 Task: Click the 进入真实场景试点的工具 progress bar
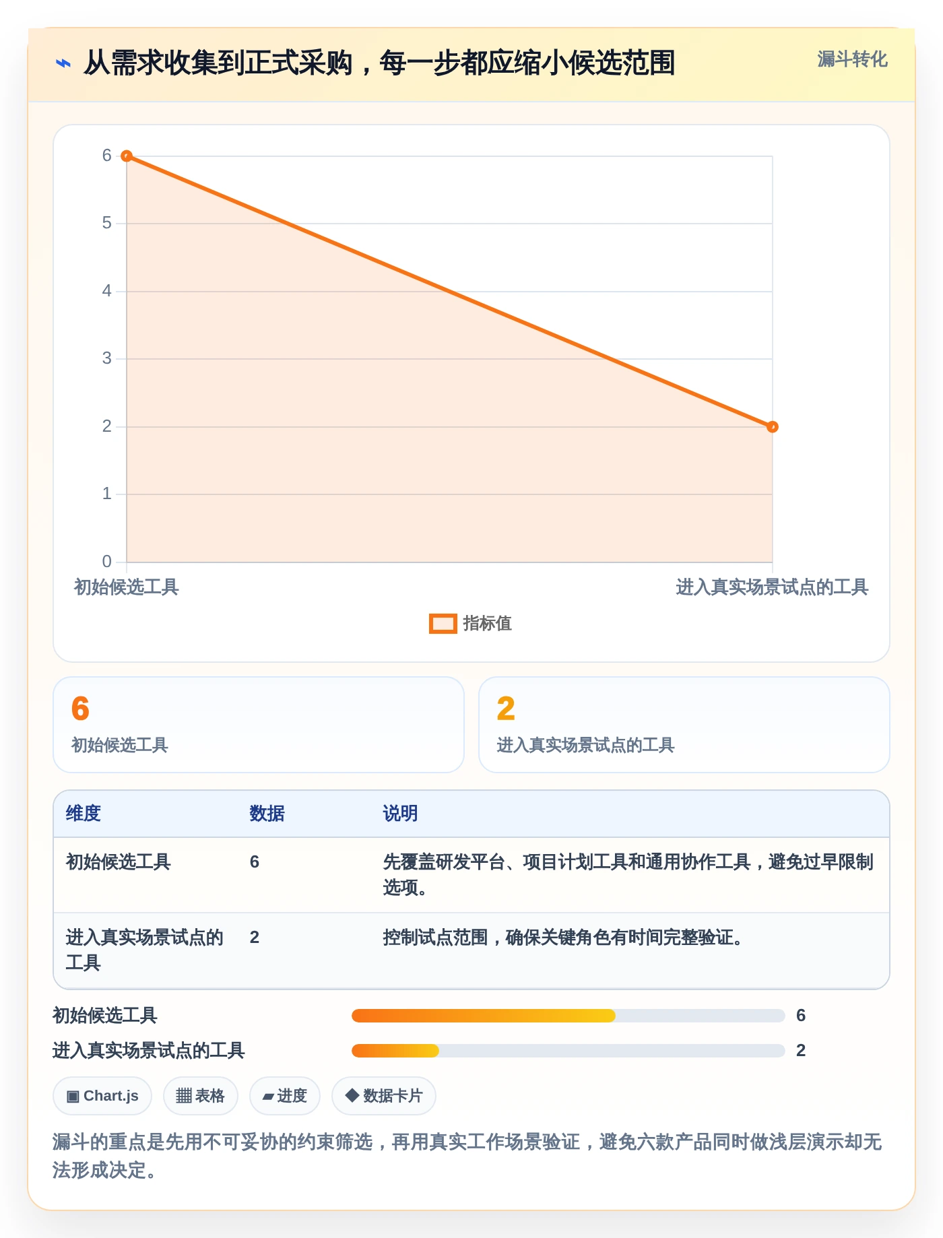(x=568, y=1051)
